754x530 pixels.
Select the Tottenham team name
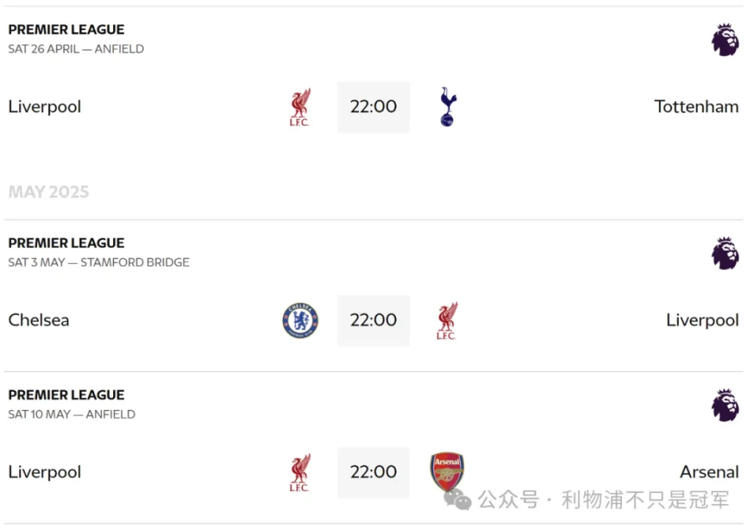[x=697, y=107]
